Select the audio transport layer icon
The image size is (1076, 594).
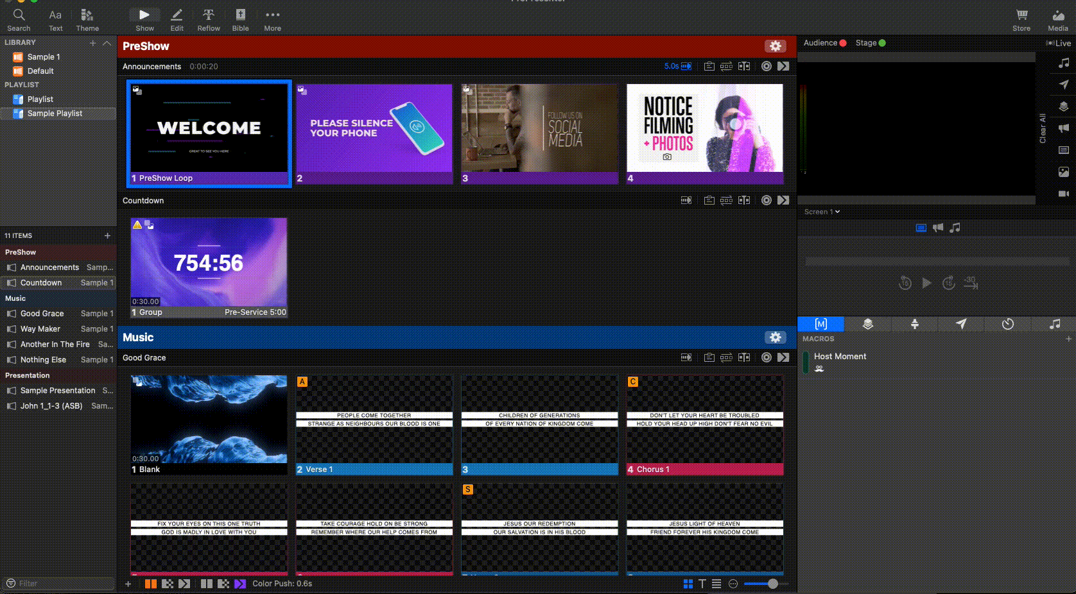pyautogui.click(x=955, y=228)
